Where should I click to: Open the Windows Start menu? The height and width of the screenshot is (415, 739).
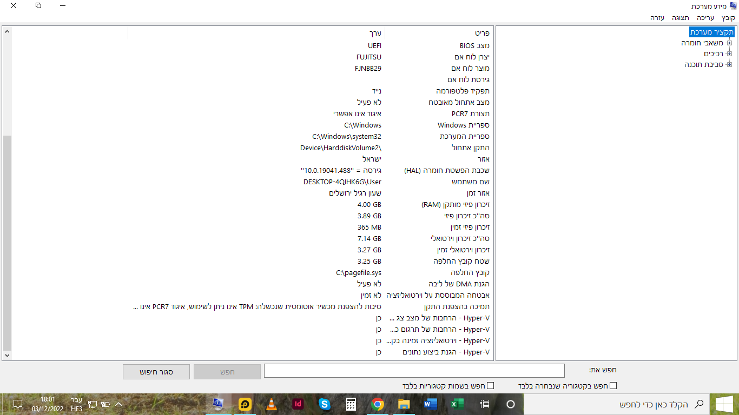(x=724, y=404)
